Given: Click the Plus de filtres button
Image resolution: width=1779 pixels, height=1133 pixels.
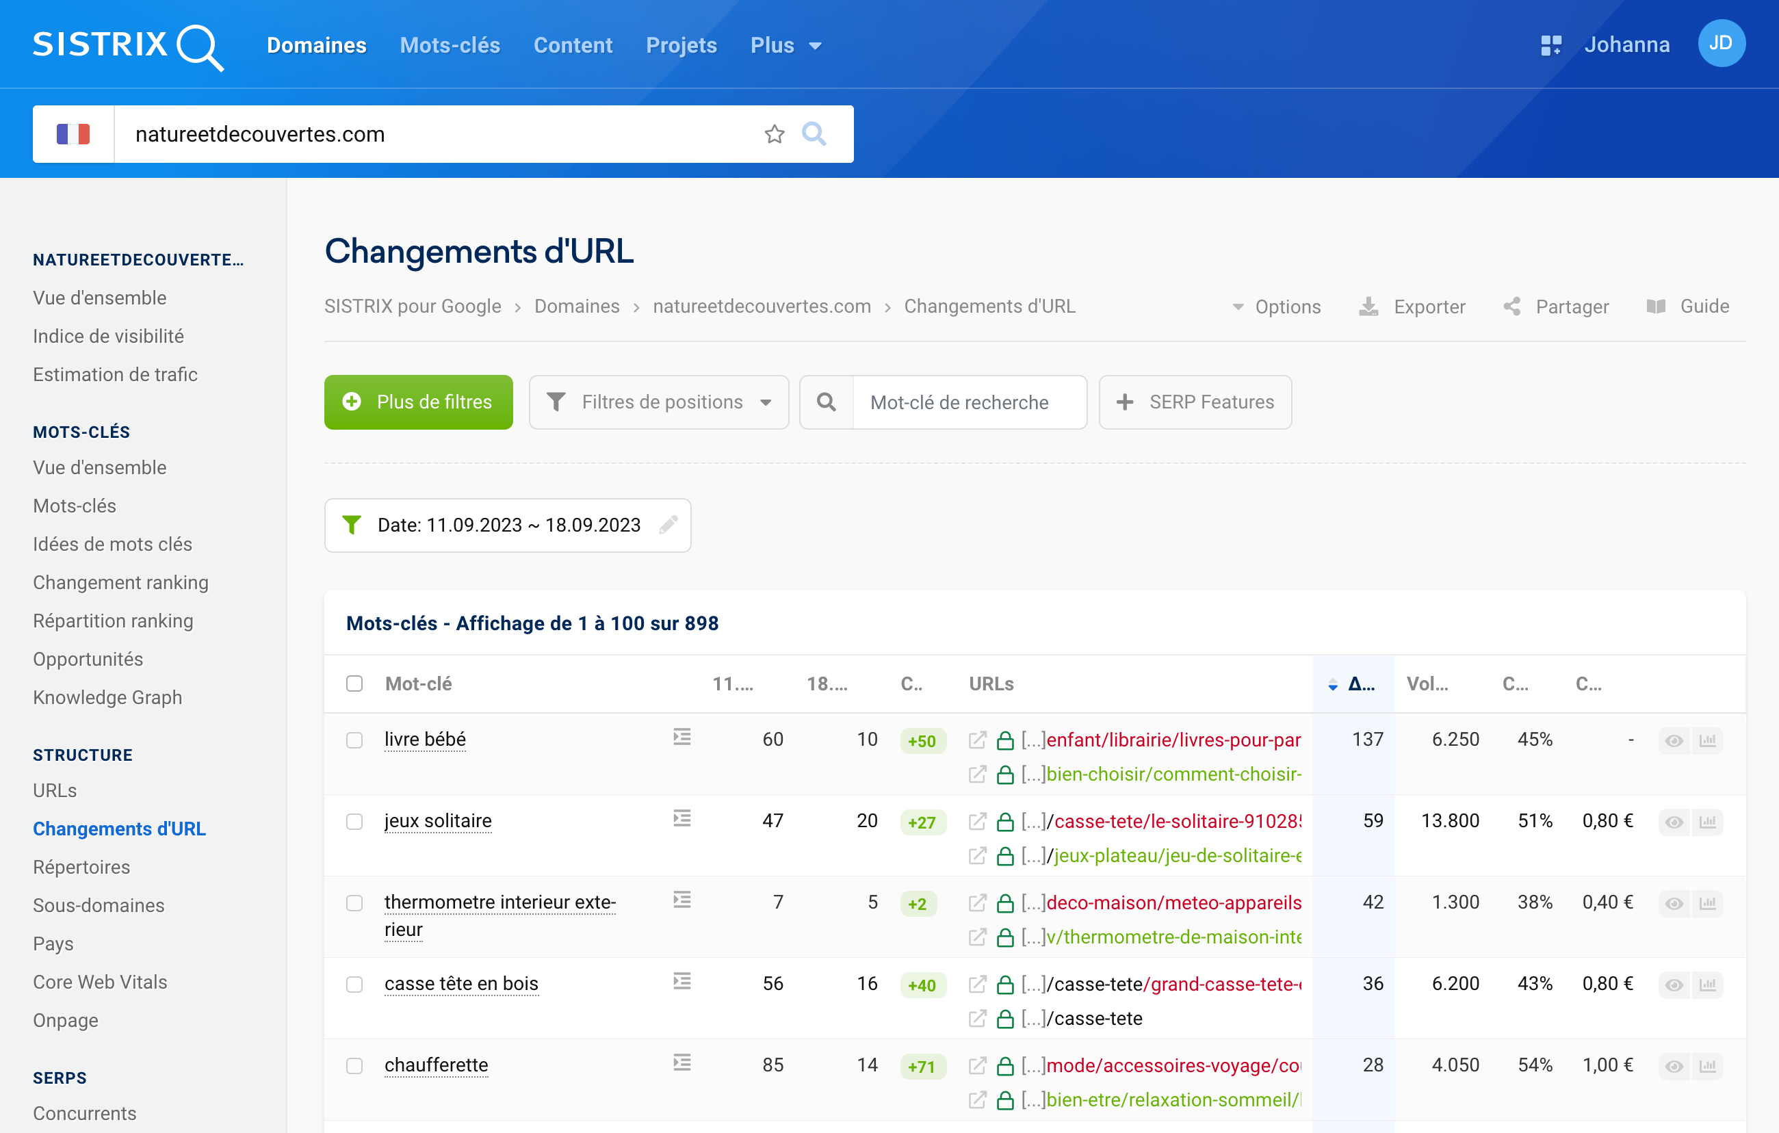Looking at the screenshot, I should click(418, 402).
